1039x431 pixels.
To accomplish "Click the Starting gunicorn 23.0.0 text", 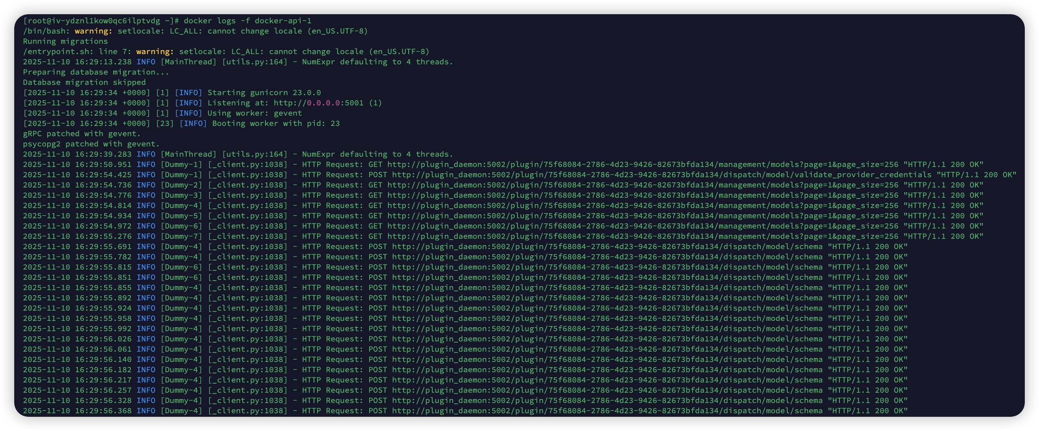I will point(264,93).
